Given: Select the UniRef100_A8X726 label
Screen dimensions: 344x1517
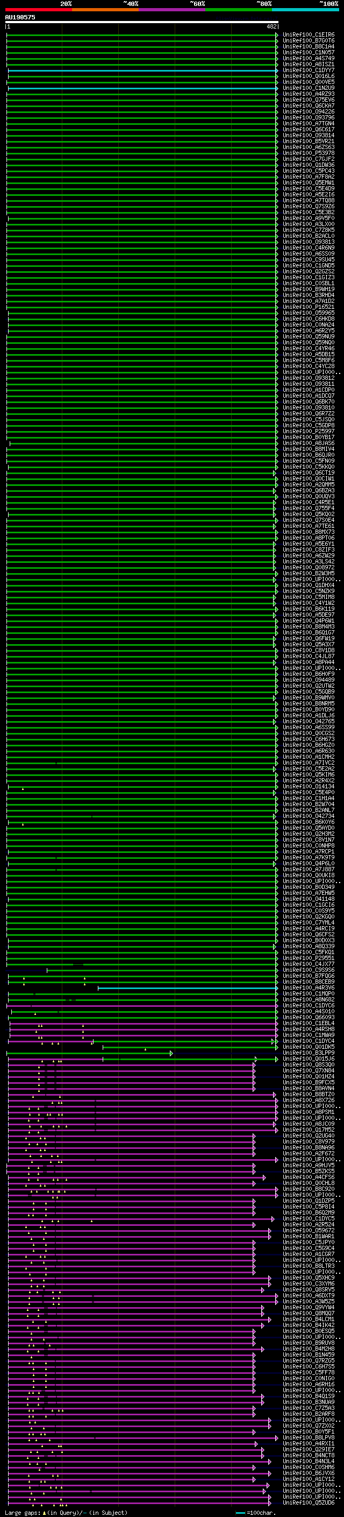Looking at the screenshot, I should 309,1100.
